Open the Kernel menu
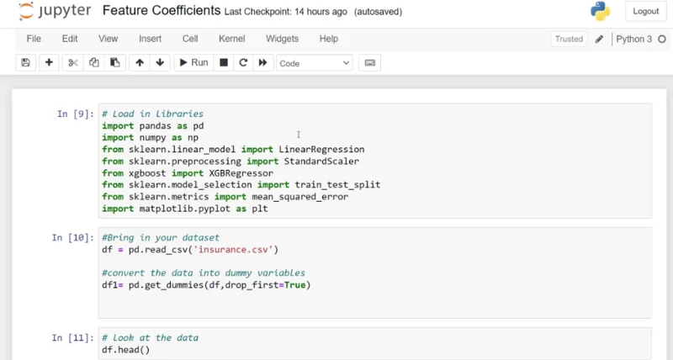The image size is (673, 360). tap(232, 39)
